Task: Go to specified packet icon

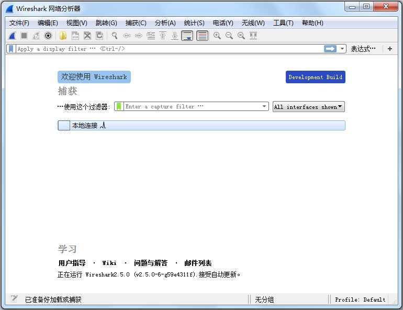Action: tap(151, 36)
